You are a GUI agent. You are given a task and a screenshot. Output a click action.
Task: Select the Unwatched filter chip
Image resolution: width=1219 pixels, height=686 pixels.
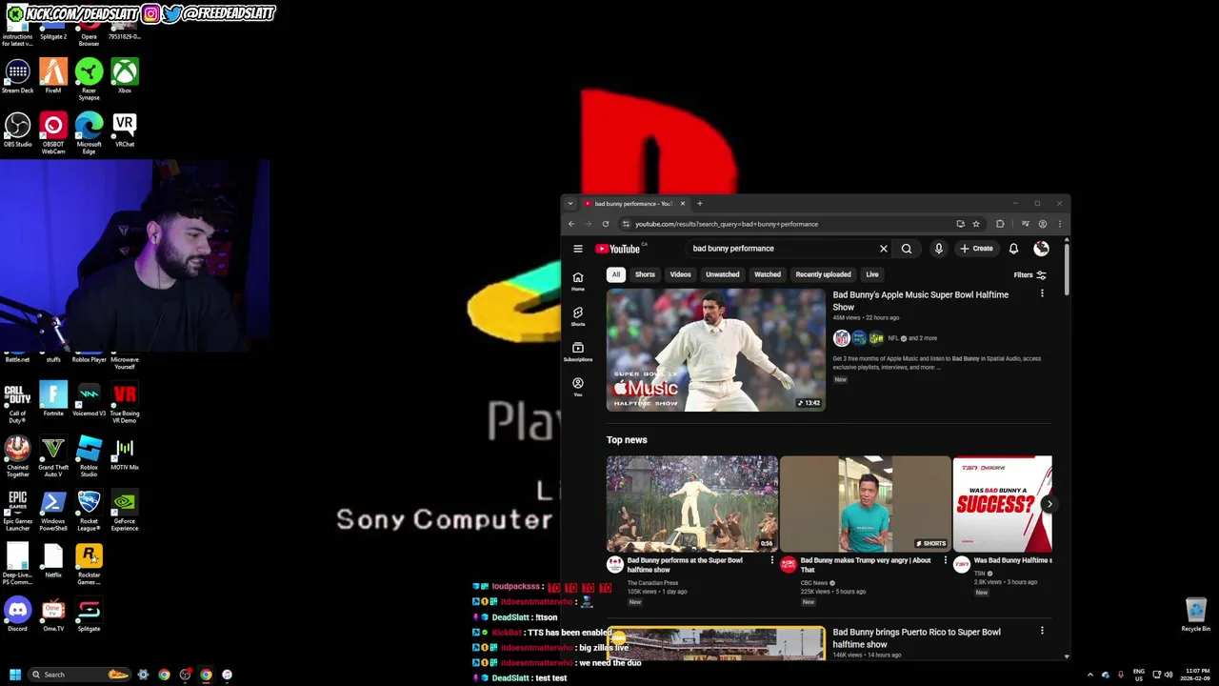tap(722, 274)
